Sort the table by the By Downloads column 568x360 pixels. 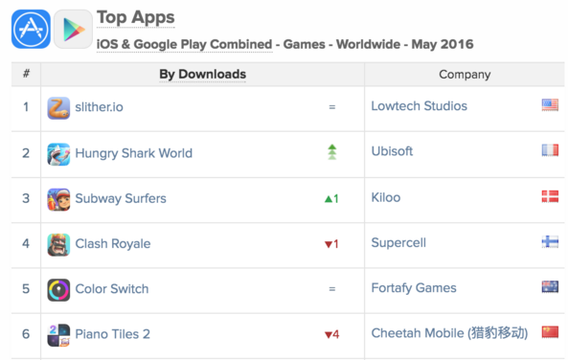click(202, 75)
